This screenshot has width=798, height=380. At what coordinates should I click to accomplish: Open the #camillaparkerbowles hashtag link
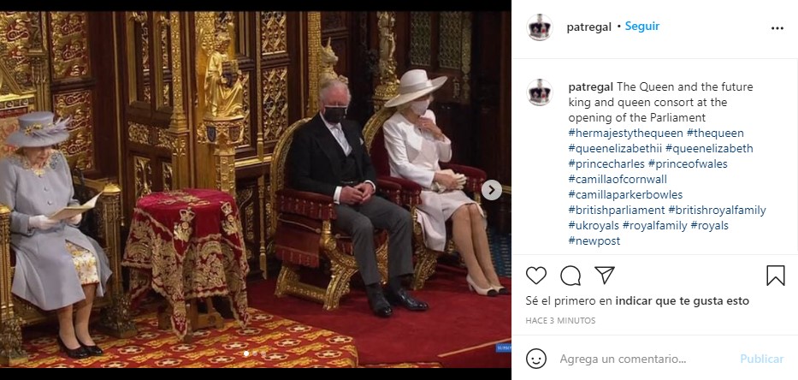tap(625, 194)
